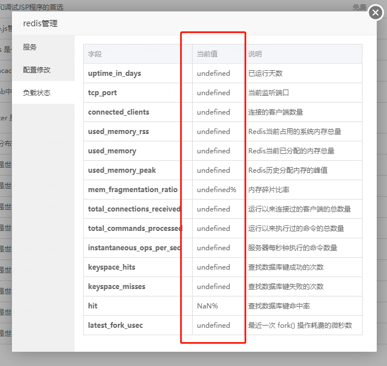Click the undefined value for uptime_in_days

[x=214, y=74]
